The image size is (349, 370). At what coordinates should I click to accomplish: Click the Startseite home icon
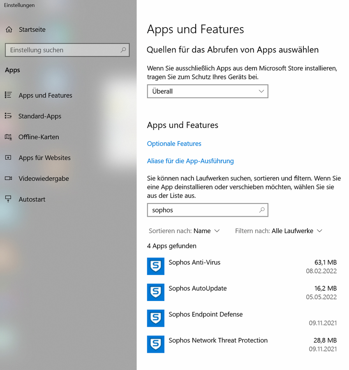coord(9,30)
